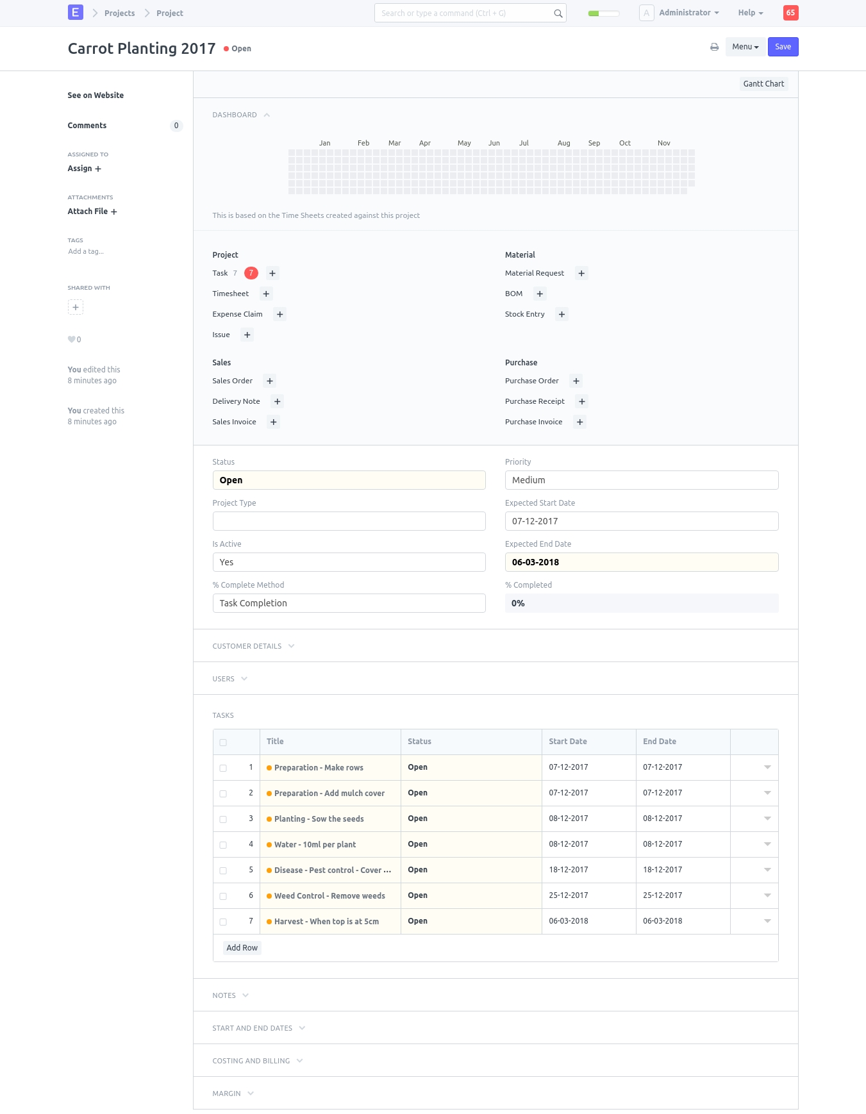Screen dimensions: 866x1114
Task: Open the Gantt Chart view
Action: tap(763, 84)
